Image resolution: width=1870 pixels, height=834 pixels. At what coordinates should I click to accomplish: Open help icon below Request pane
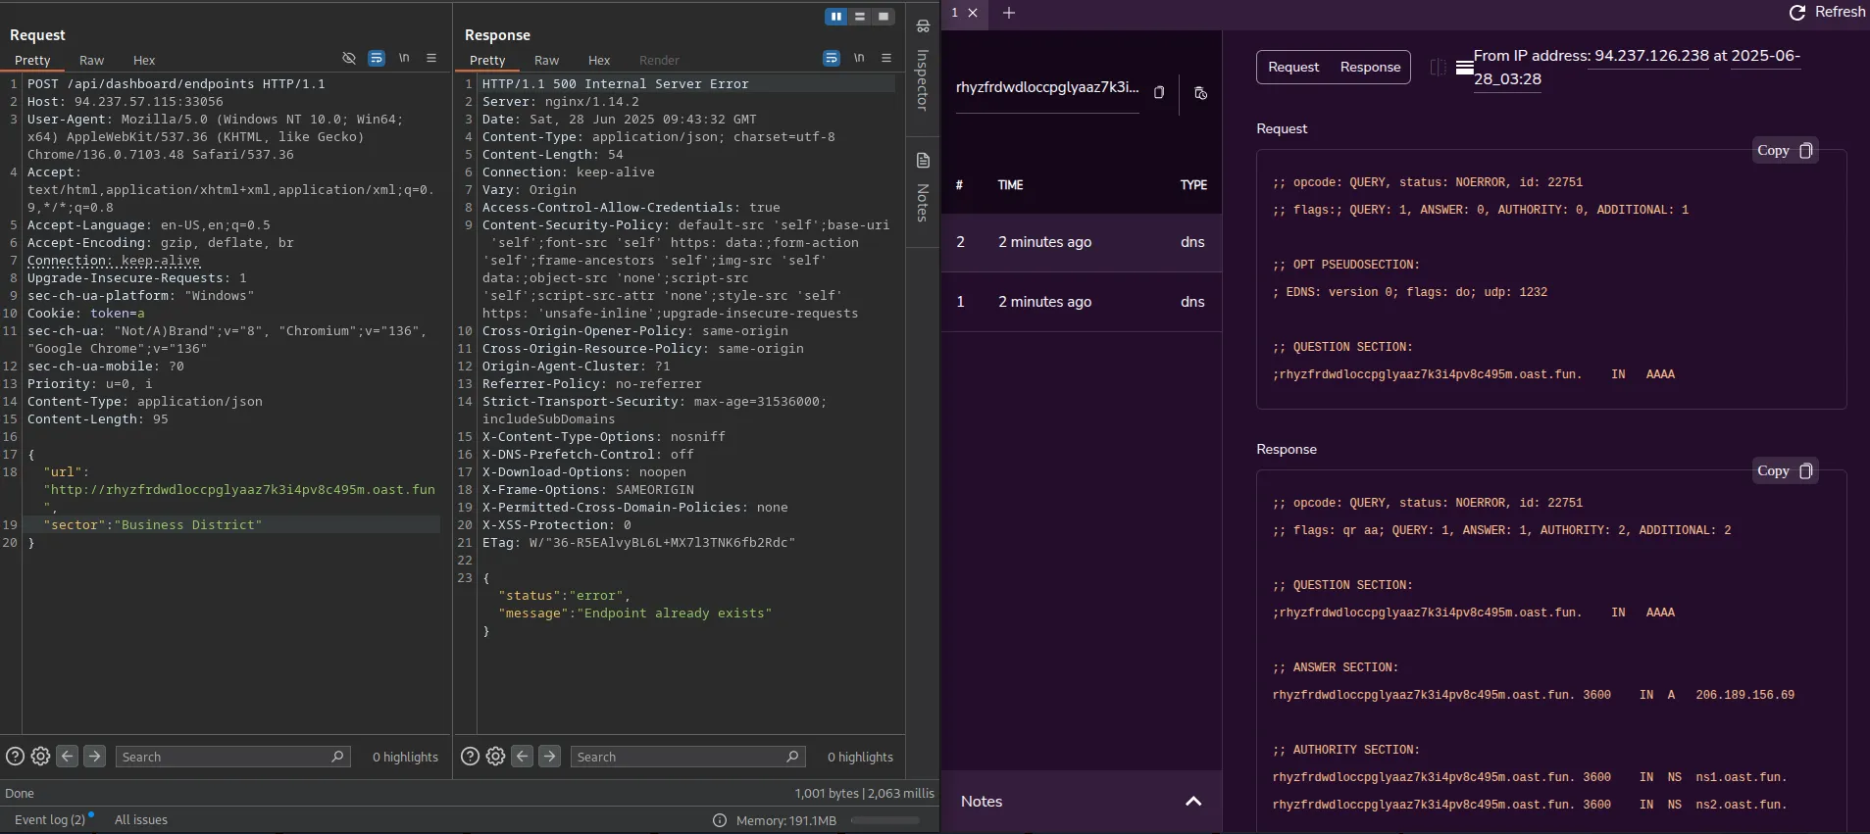point(15,757)
